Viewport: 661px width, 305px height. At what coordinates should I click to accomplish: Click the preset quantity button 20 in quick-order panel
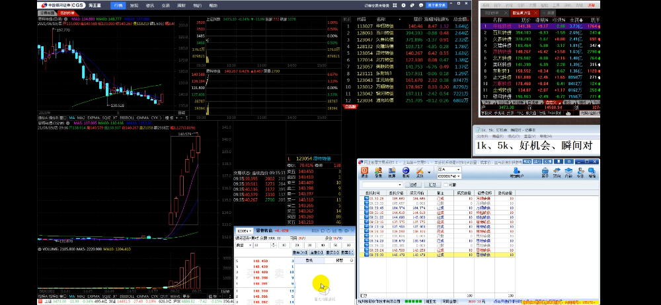[297, 245]
